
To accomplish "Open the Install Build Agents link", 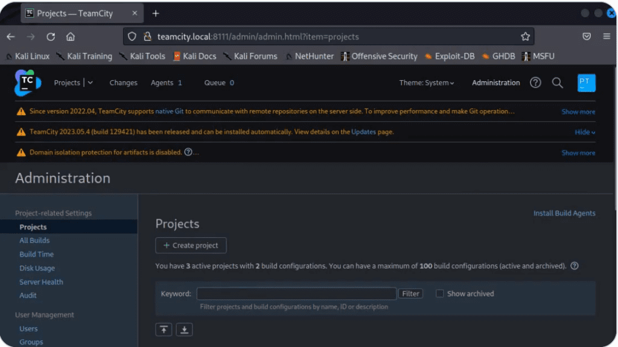I will click(x=564, y=213).
